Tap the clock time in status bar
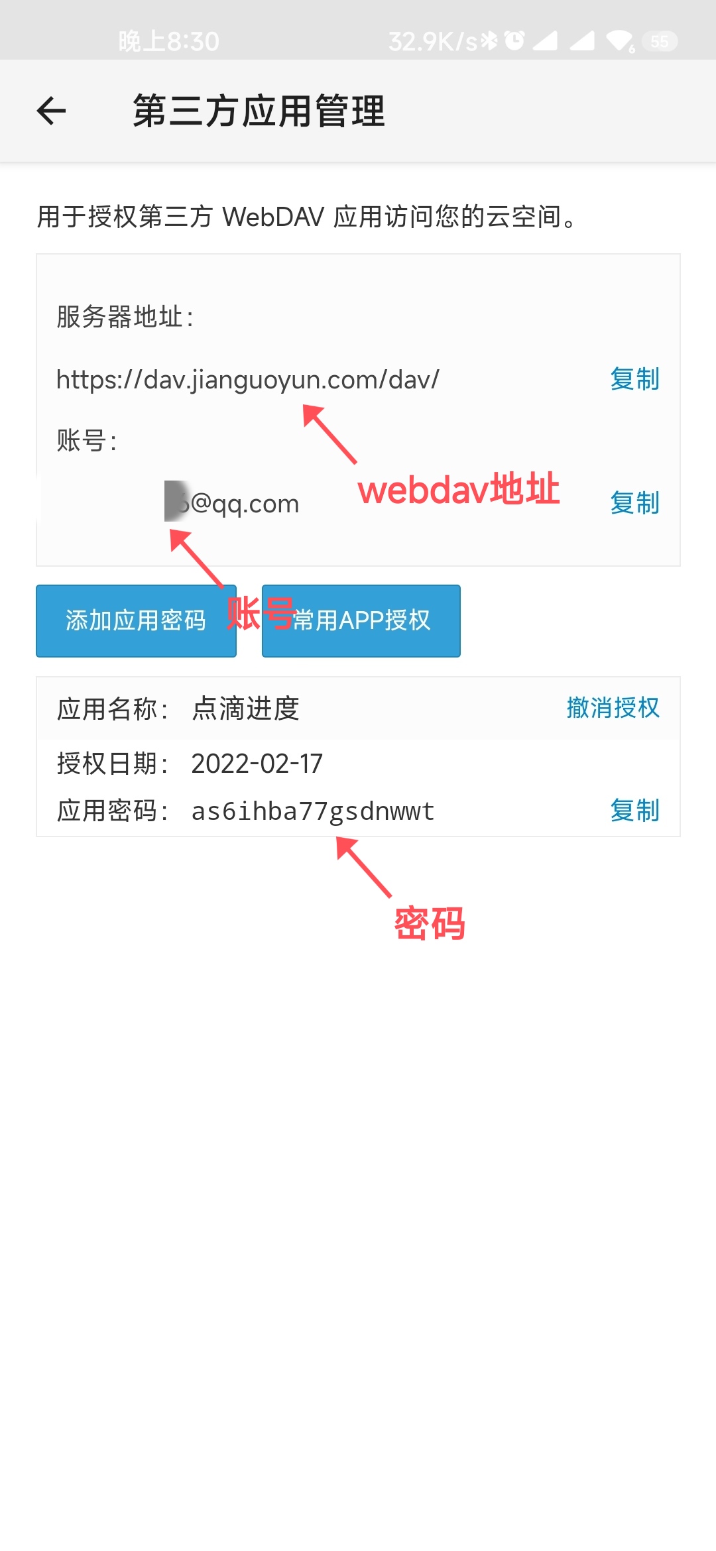 tap(168, 42)
